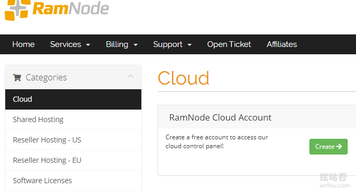Go to the Home page
This screenshot has width=356, height=191.
[x=24, y=44]
